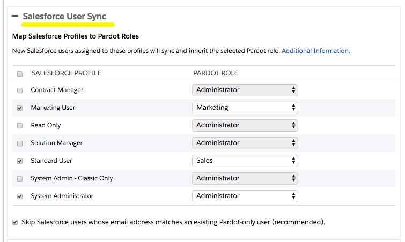Click the Solution Manager profile name
This screenshot has height=242, width=405.
point(56,143)
